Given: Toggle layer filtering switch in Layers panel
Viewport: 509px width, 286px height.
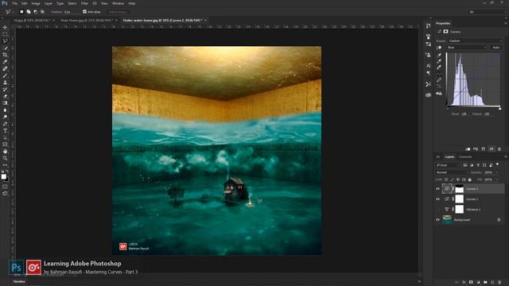Looking at the screenshot, I should coord(498,164).
